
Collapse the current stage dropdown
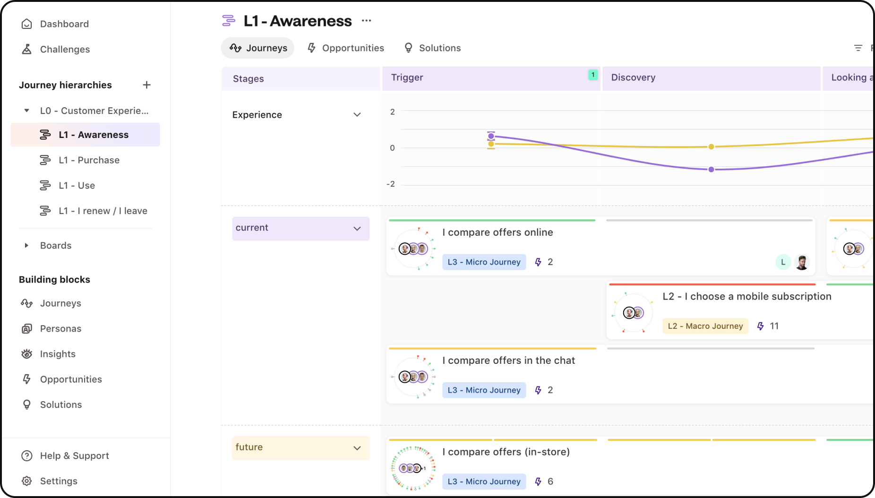point(358,228)
